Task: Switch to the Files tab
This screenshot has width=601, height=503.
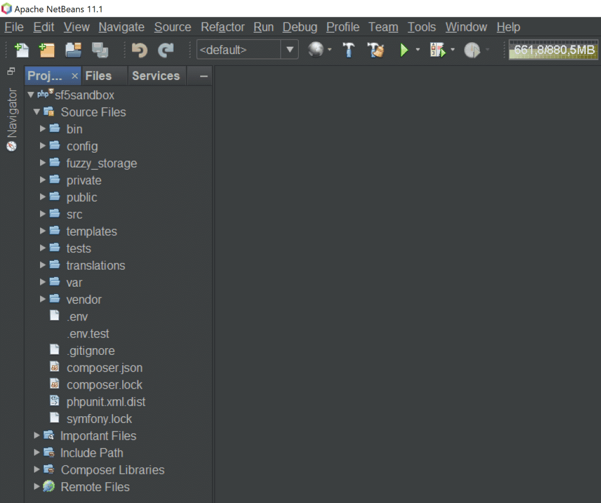Action: (99, 76)
